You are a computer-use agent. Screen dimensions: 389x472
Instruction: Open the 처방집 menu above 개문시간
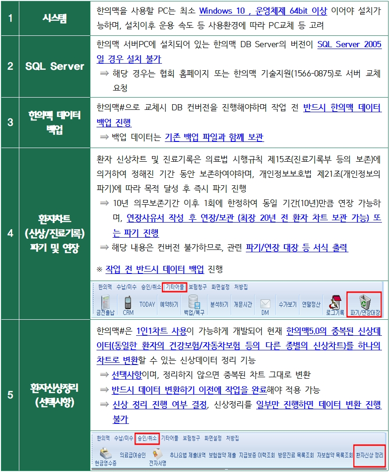[x=241, y=287]
